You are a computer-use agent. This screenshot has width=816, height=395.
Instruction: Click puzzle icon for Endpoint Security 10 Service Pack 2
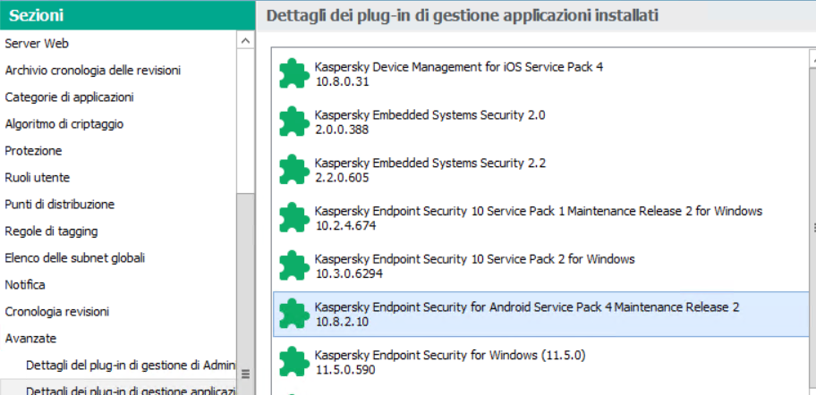pos(293,266)
